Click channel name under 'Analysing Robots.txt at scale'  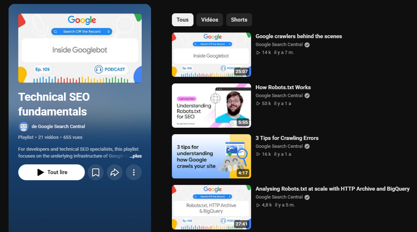(x=279, y=197)
